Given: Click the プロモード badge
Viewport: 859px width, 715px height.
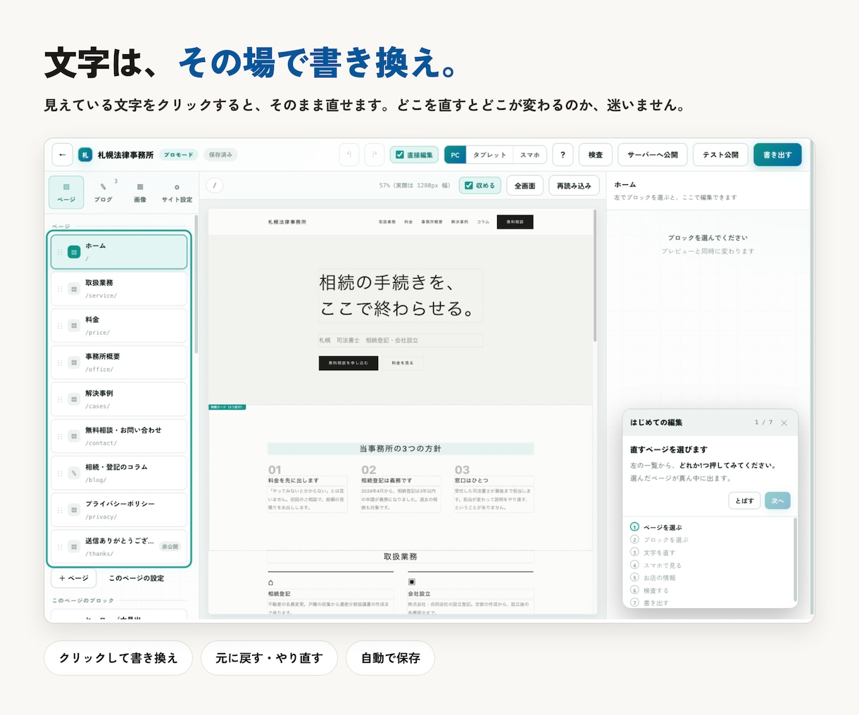Looking at the screenshot, I should click(x=179, y=155).
